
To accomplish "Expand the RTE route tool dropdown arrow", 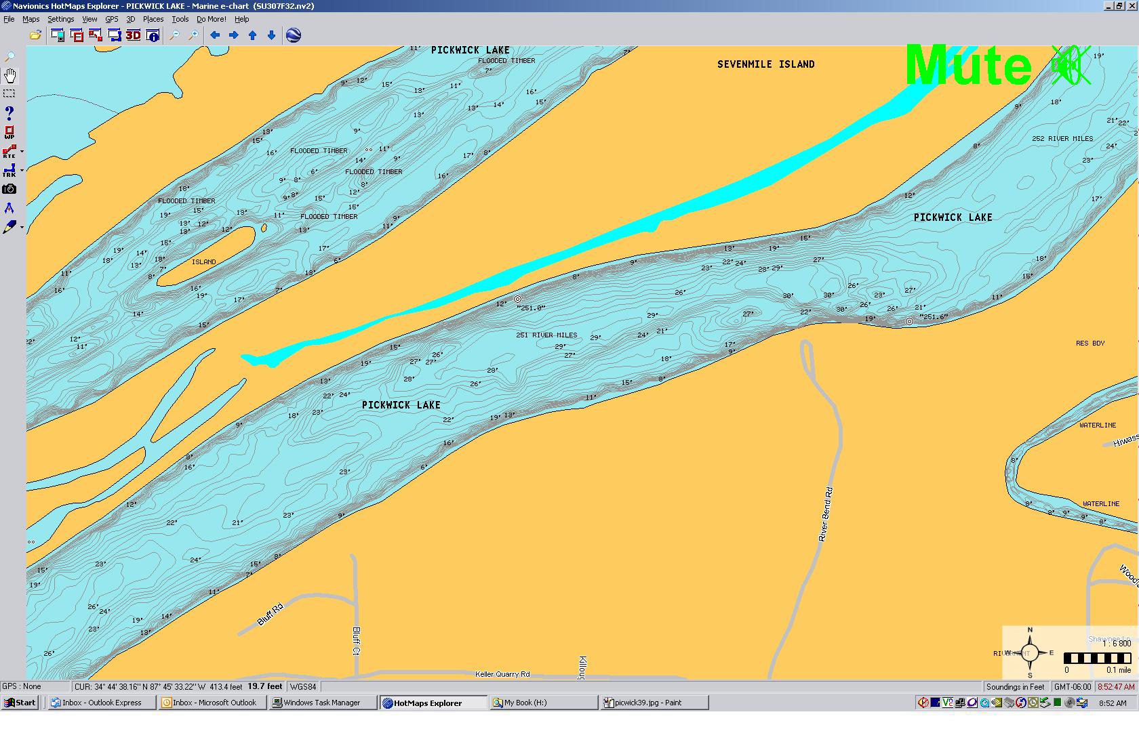I will (x=22, y=152).
